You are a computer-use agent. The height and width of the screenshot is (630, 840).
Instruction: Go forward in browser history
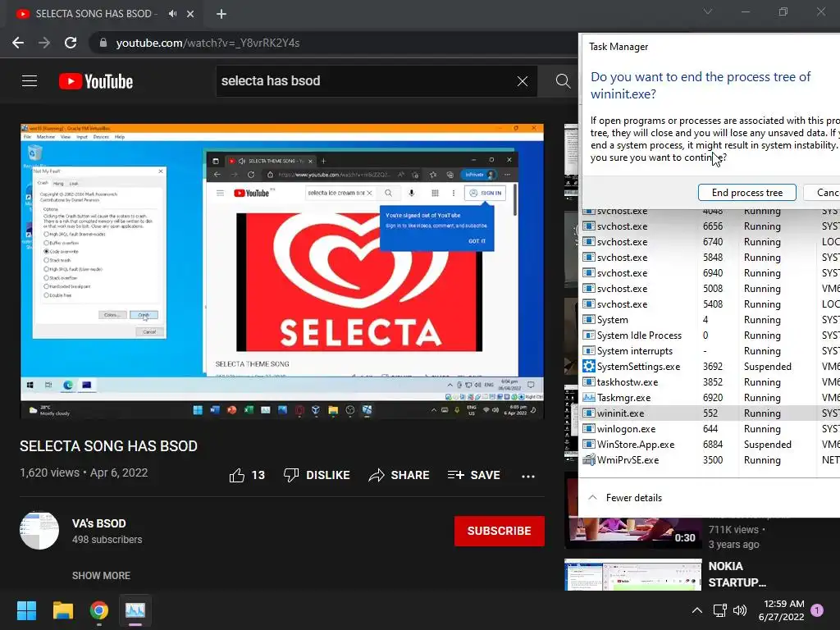coord(44,43)
